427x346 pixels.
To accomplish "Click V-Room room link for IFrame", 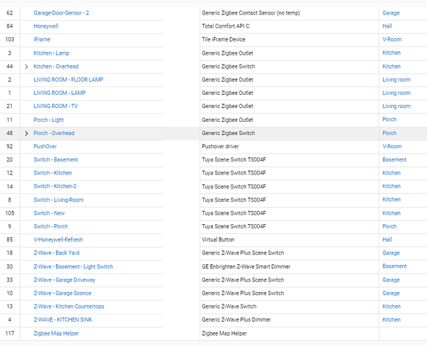I will (392, 39).
